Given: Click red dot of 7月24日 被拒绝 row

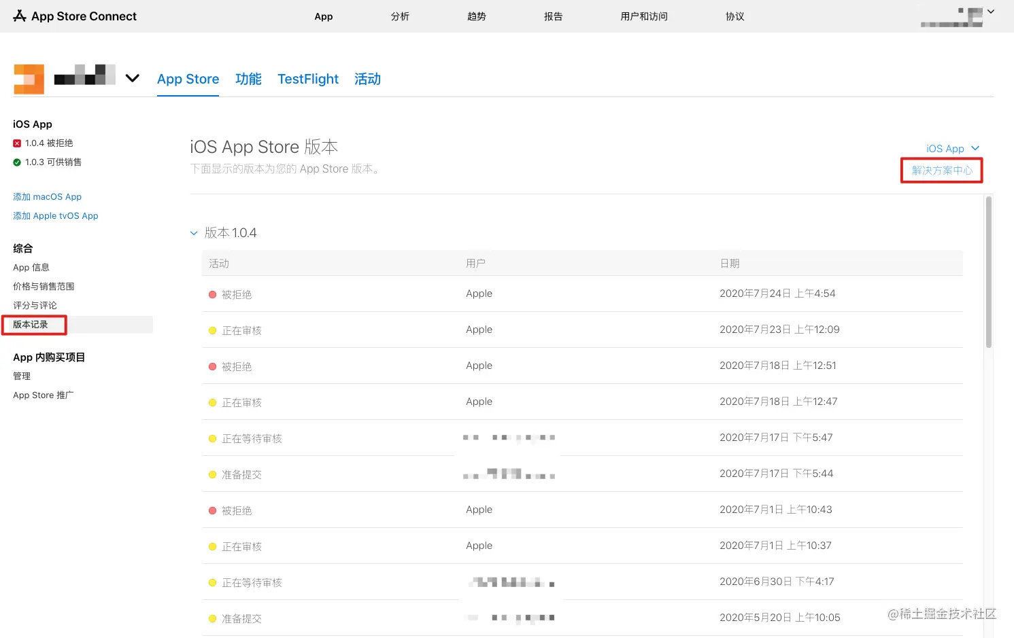Looking at the screenshot, I should (x=212, y=295).
